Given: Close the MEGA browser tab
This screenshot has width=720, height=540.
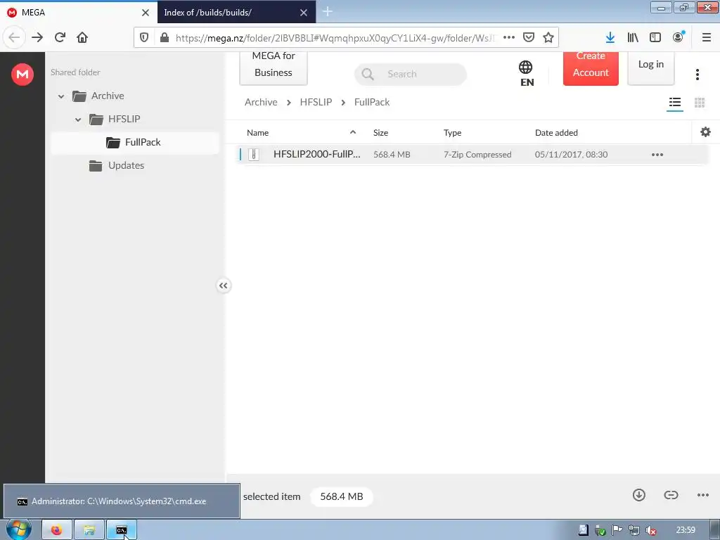Looking at the screenshot, I should (x=146, y=13).
